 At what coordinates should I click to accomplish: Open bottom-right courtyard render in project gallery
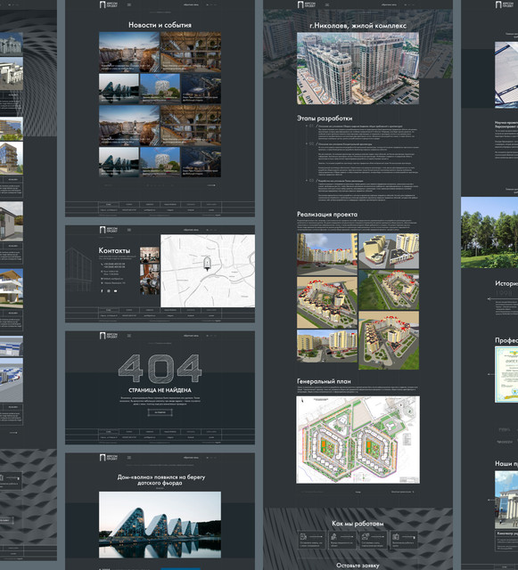389,340
